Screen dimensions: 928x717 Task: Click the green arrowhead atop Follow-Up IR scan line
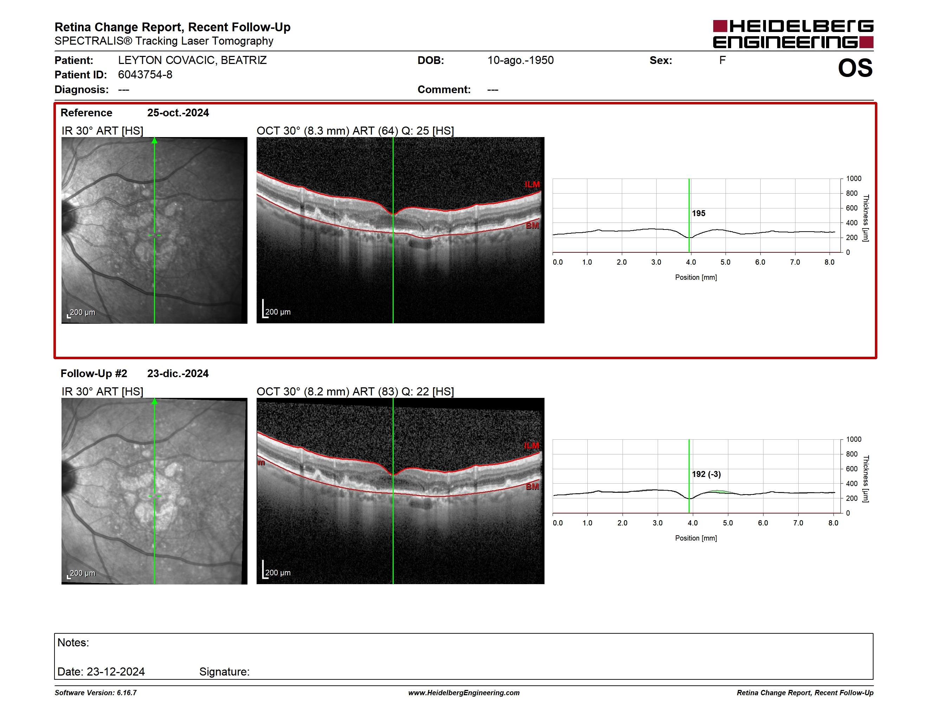point(155,401)
